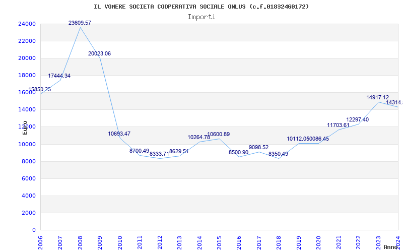The height and width of the screenshot is (252, 403).
Task: Click the x-axis year 2014
Action: point(199,242)
